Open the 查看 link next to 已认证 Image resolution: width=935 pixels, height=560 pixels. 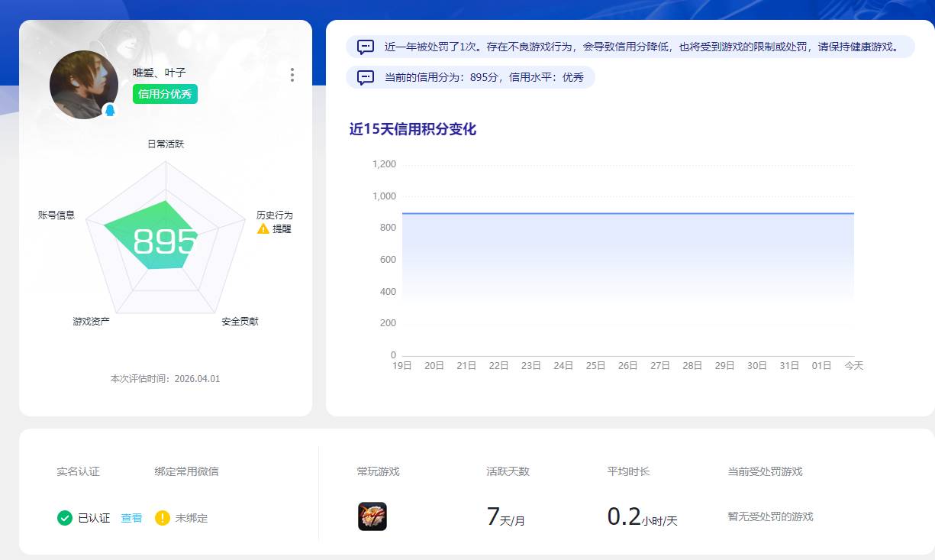pos(131,517)
